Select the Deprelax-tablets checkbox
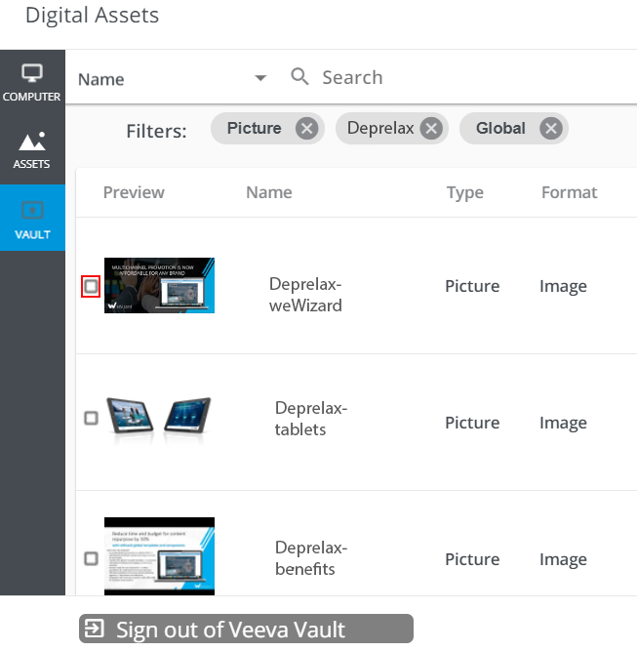 click(x=91, y=418)
